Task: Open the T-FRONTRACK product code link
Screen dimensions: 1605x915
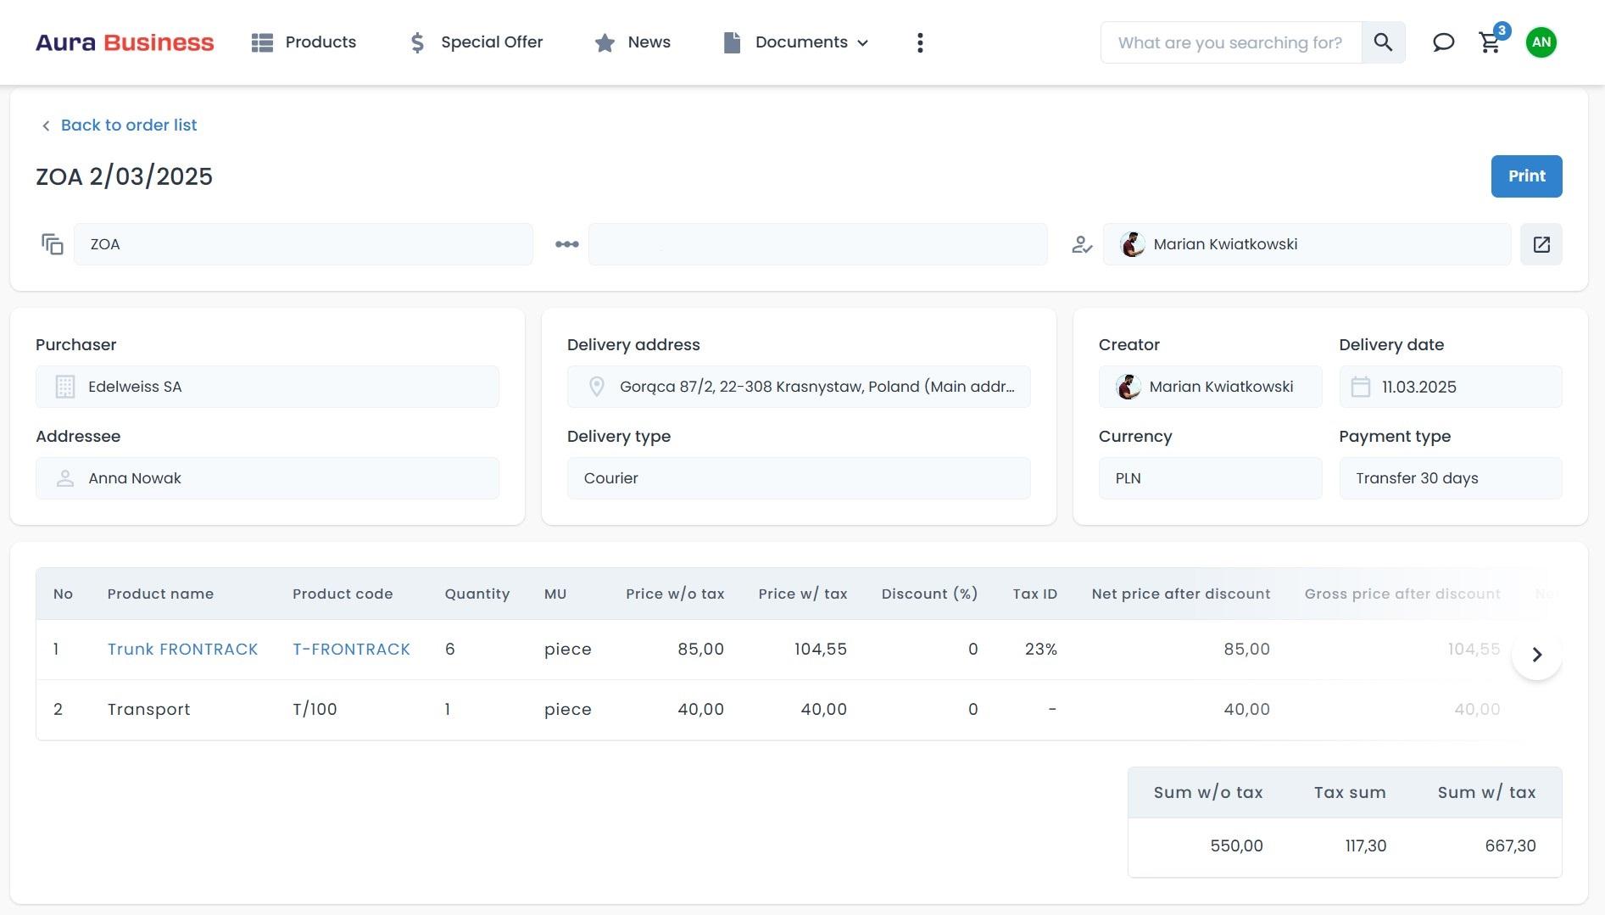Action: click(351, 650)
